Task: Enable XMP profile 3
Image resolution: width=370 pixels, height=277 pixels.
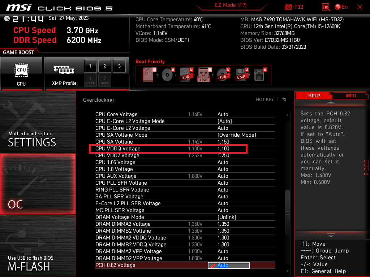Action: point(119,66)
